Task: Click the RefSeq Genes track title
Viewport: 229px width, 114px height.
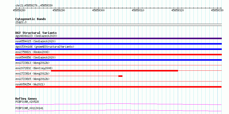Action: point(26,99)
